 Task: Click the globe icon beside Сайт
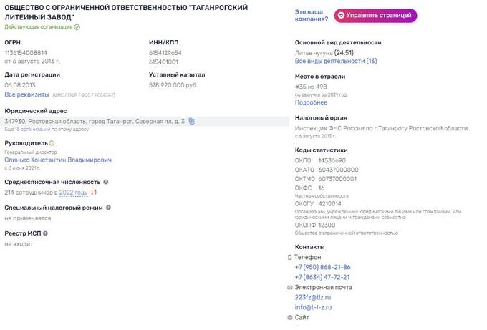[290, 317]
